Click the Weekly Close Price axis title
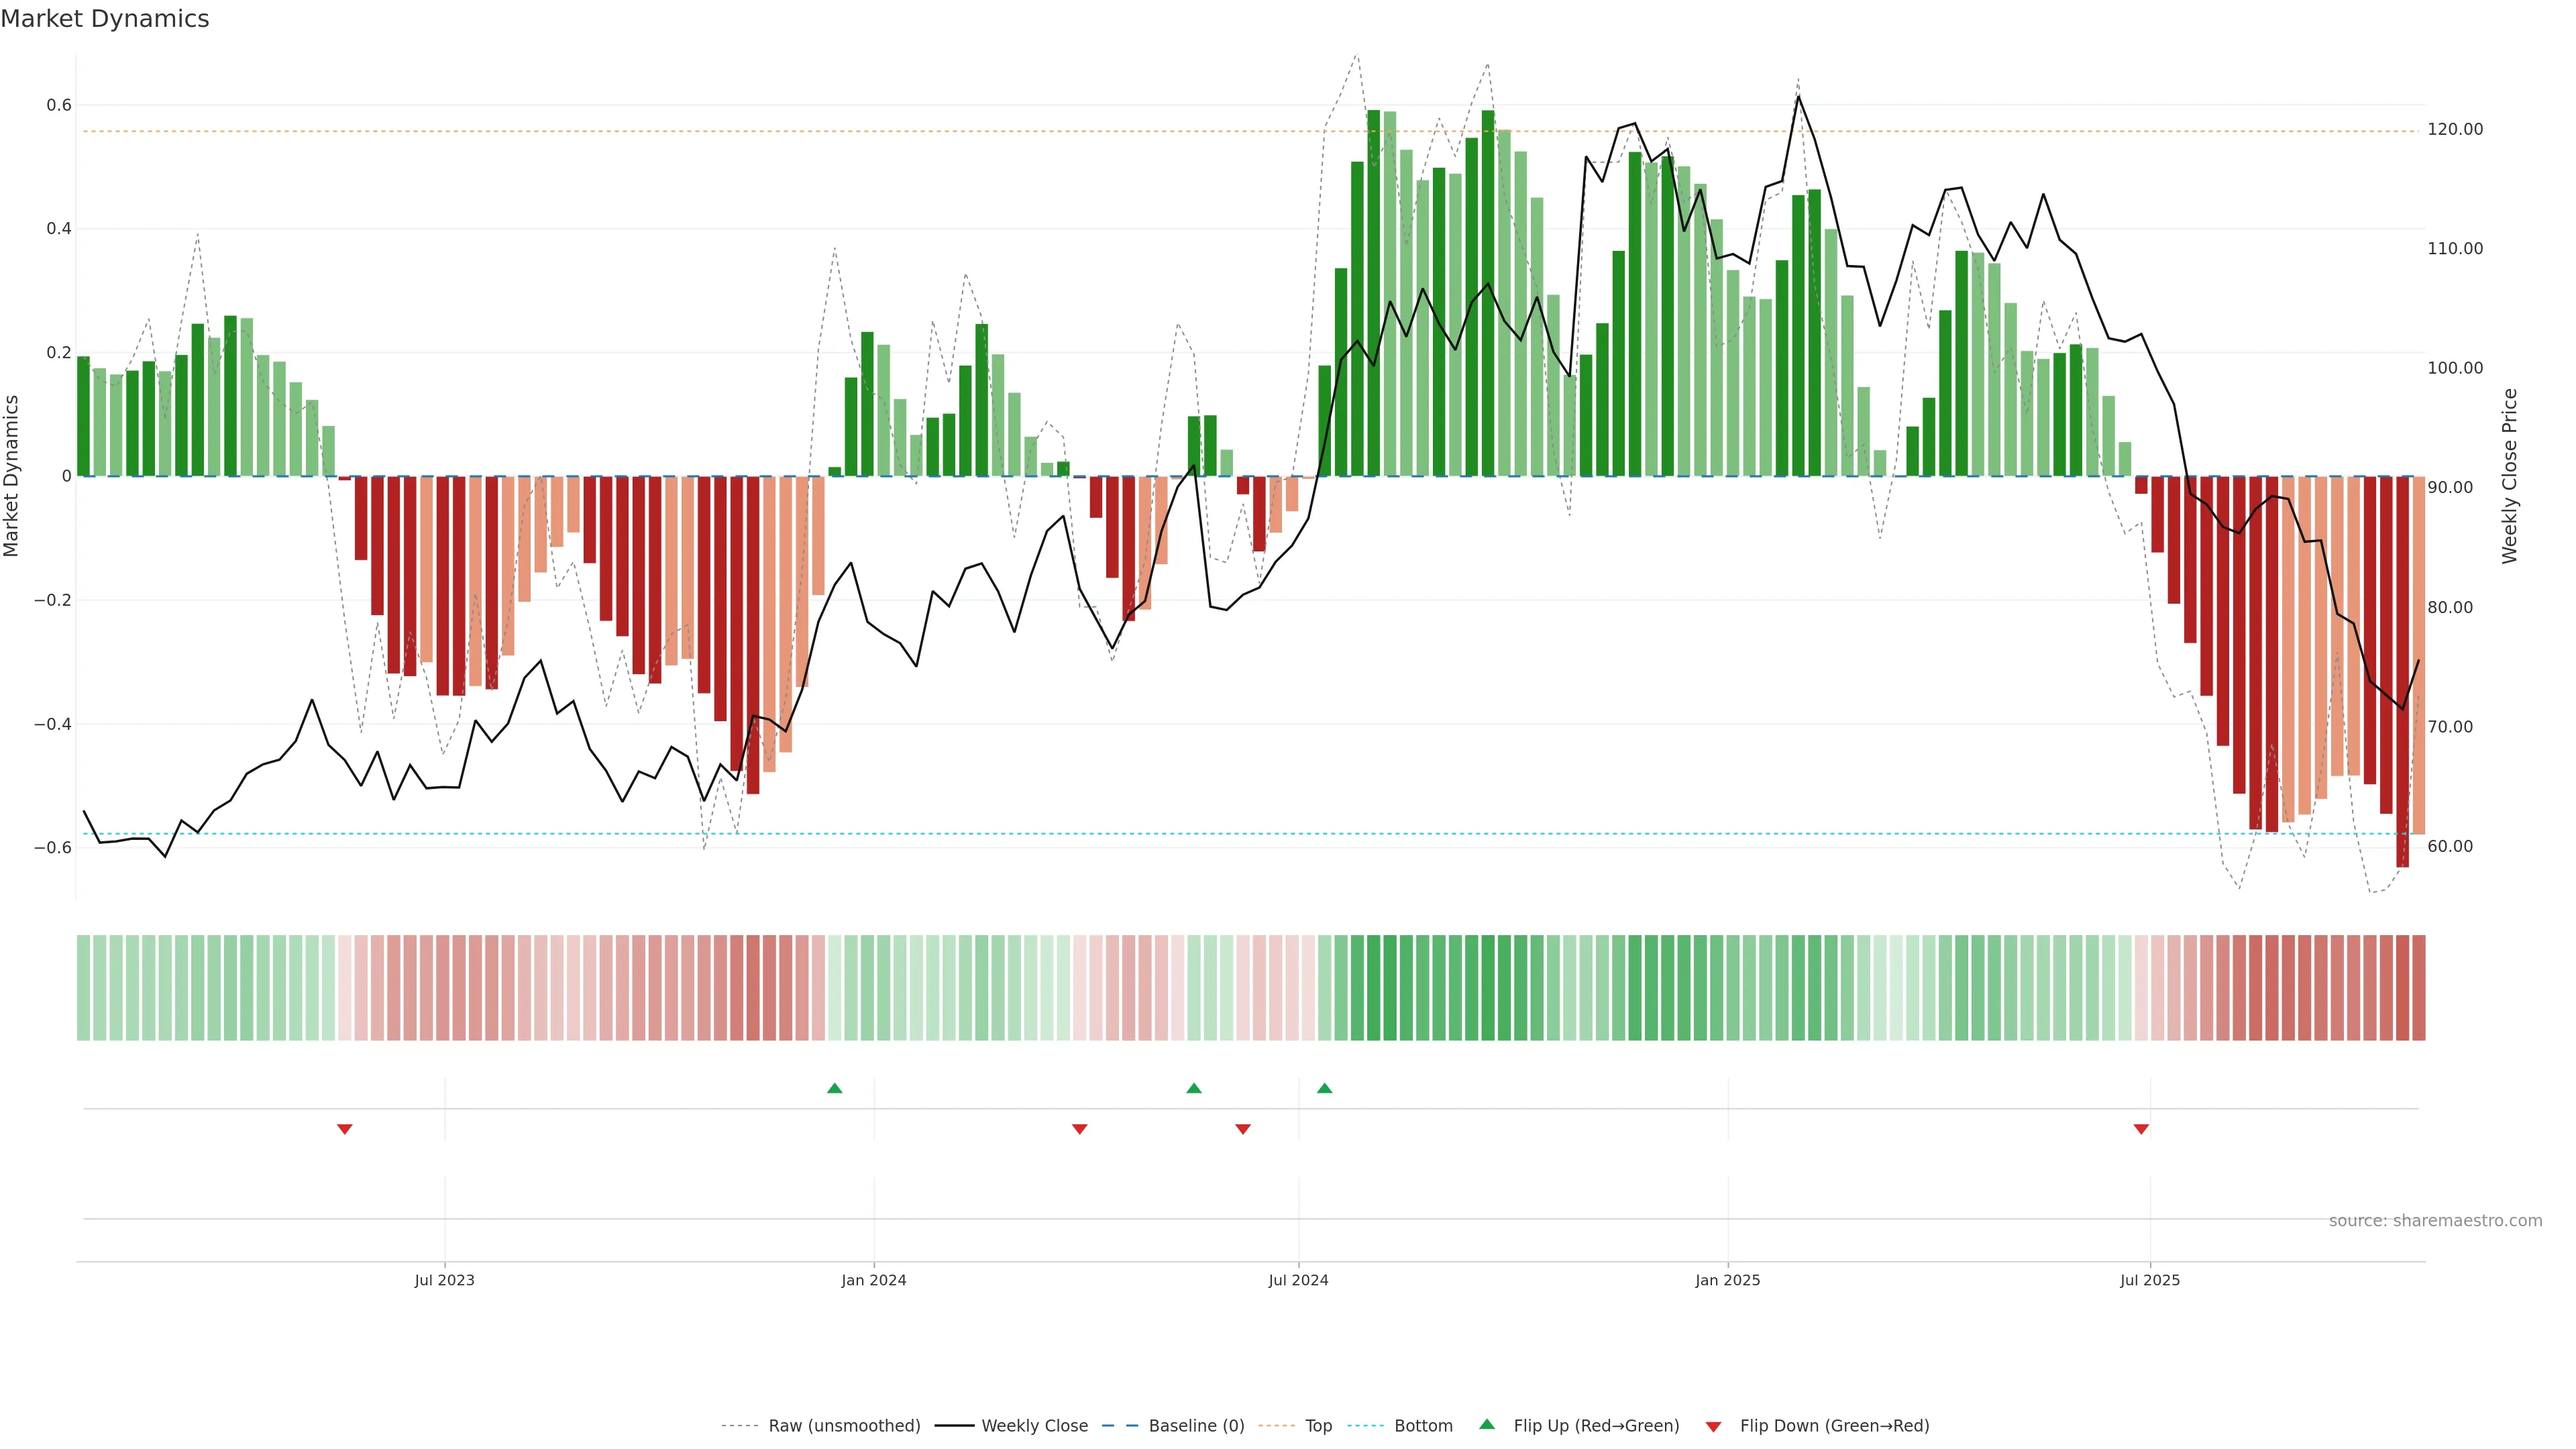Image resolution: width=2576 pixels, height=1449 pixels. (x=2510, y=476)
